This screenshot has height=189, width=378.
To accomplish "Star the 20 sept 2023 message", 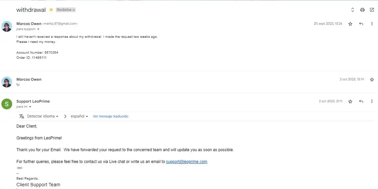I will point(350,24).
